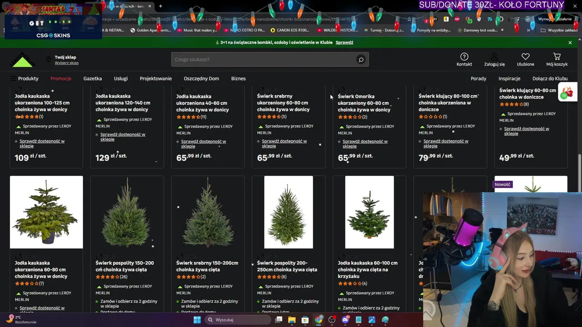
Task: Open Jodła kaukaska 60-100 cm na krzyżaku title
Action: (x=367, y=269)
